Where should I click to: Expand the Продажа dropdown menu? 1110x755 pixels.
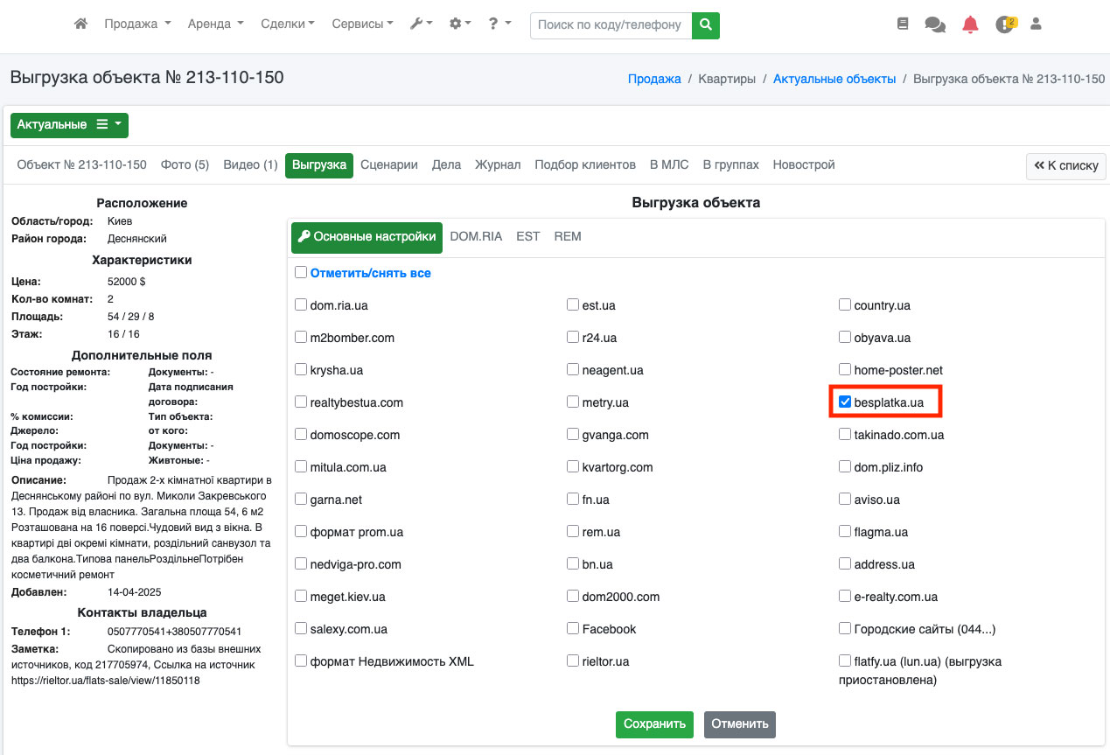point(137,24)
